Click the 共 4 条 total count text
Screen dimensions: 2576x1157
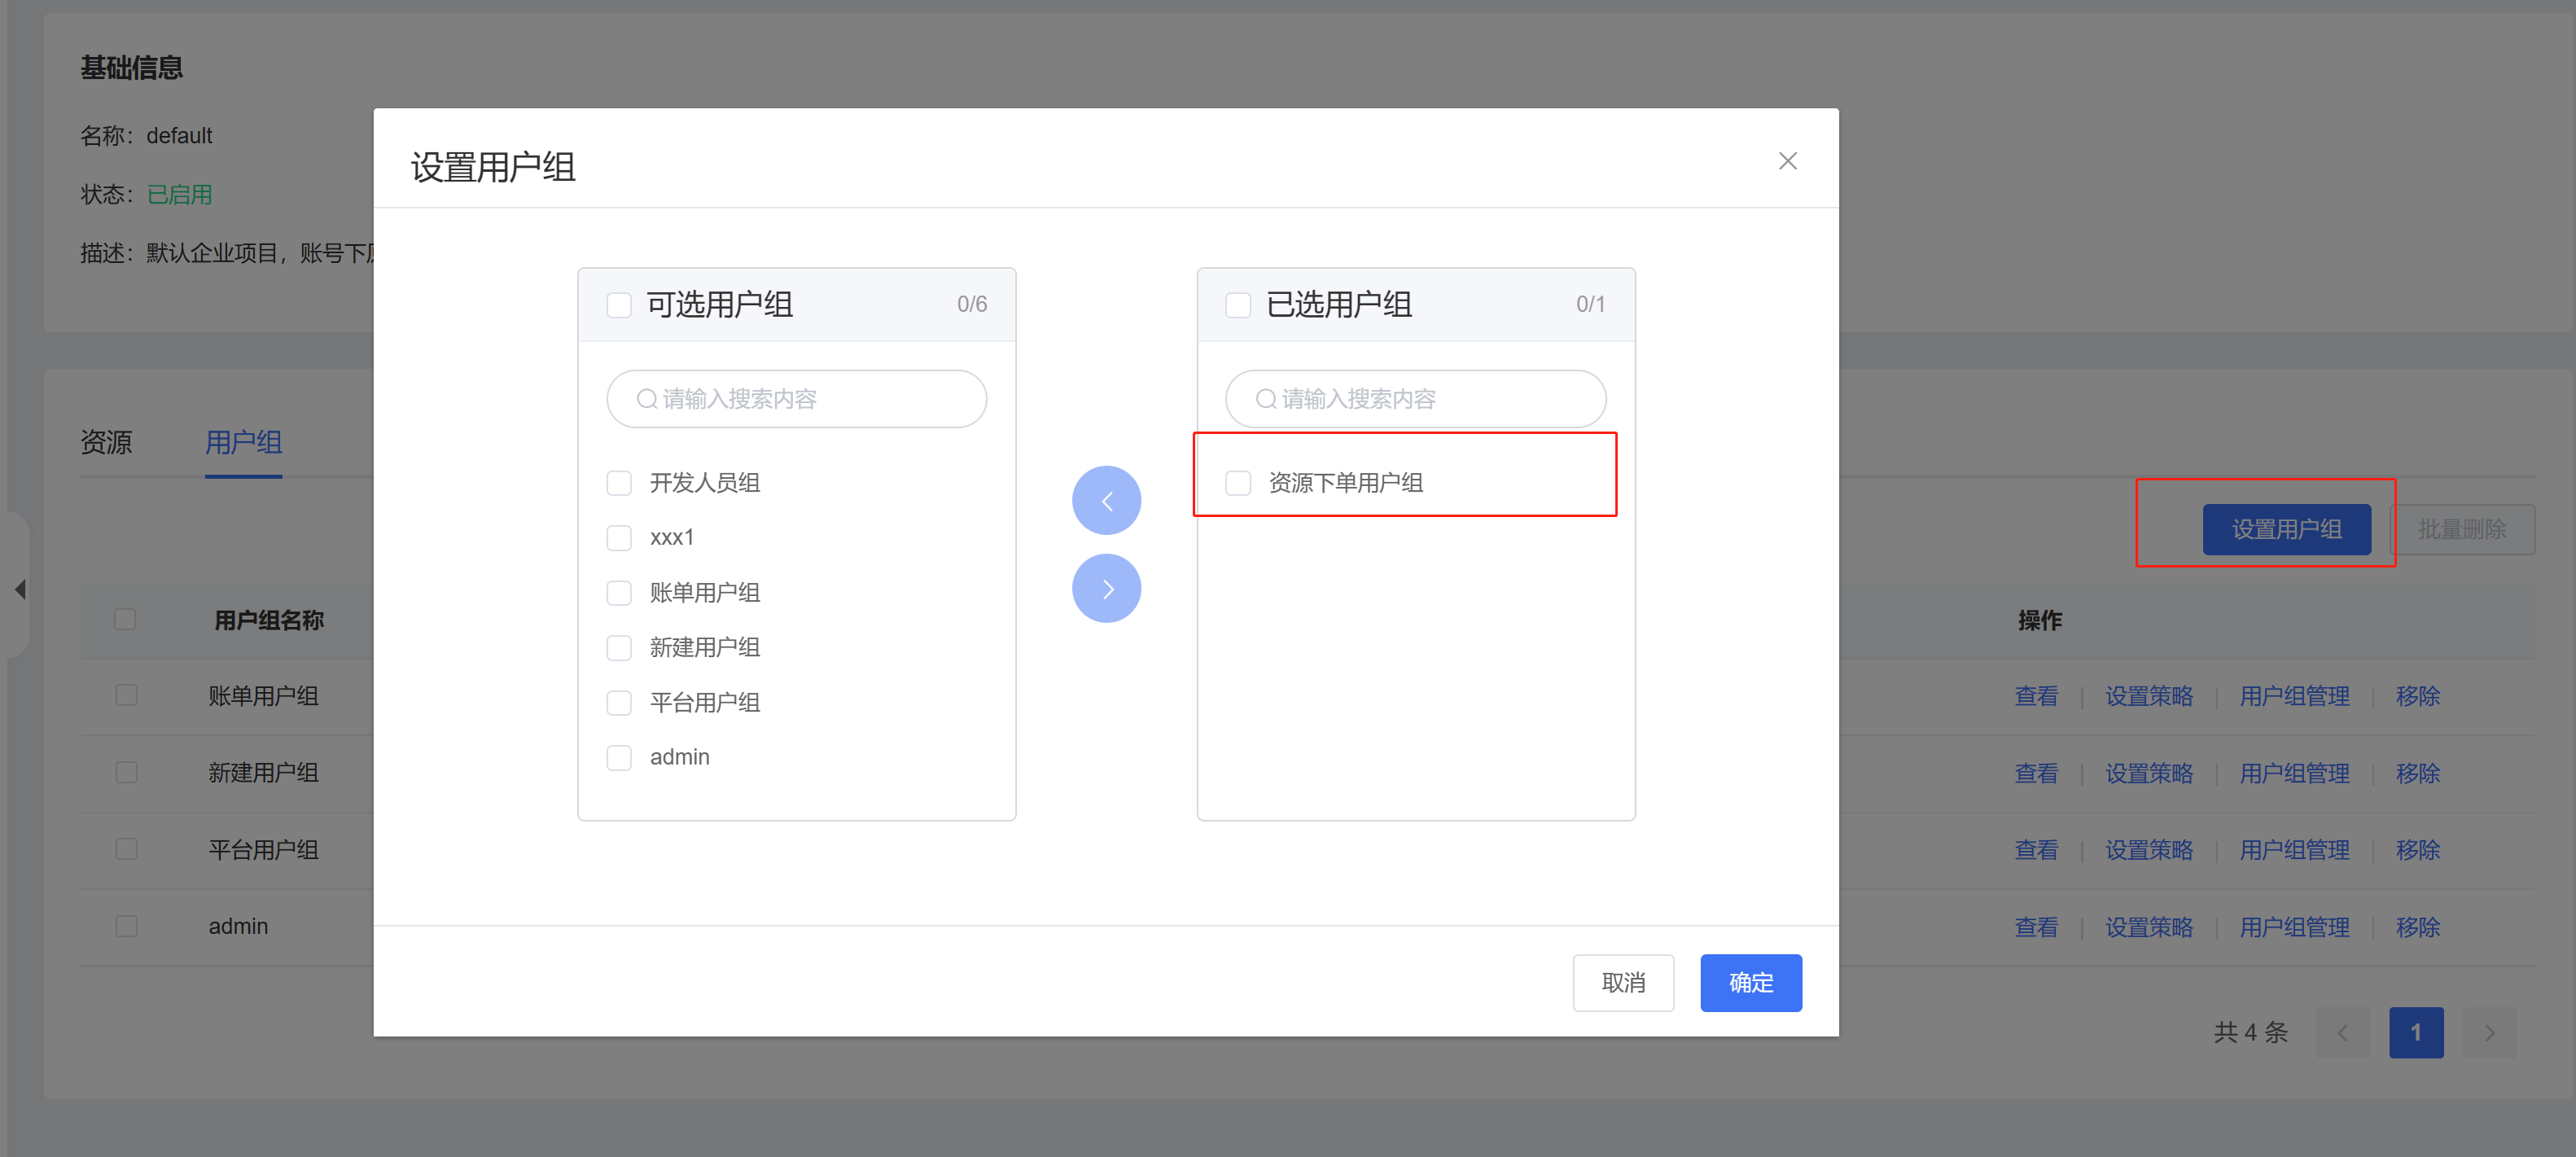click(2250, 1032)
